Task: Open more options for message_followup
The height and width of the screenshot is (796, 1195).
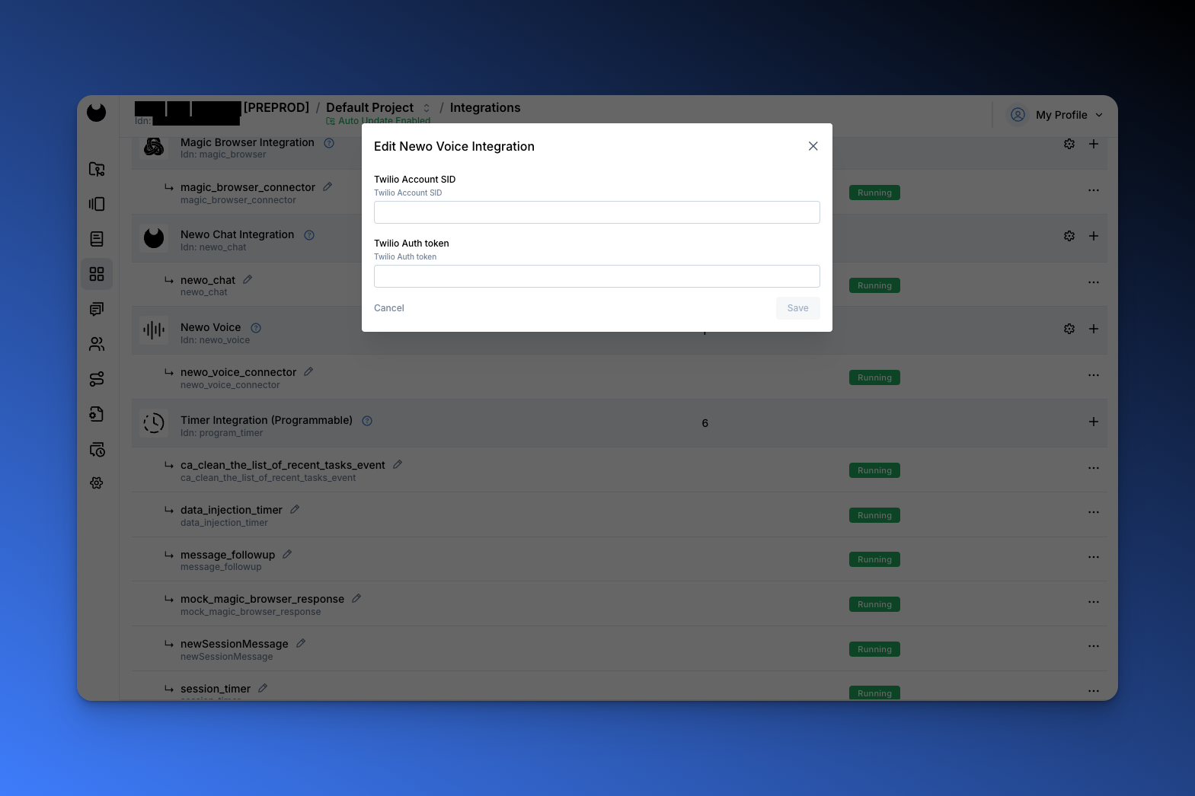Action: click(1094, 557)
